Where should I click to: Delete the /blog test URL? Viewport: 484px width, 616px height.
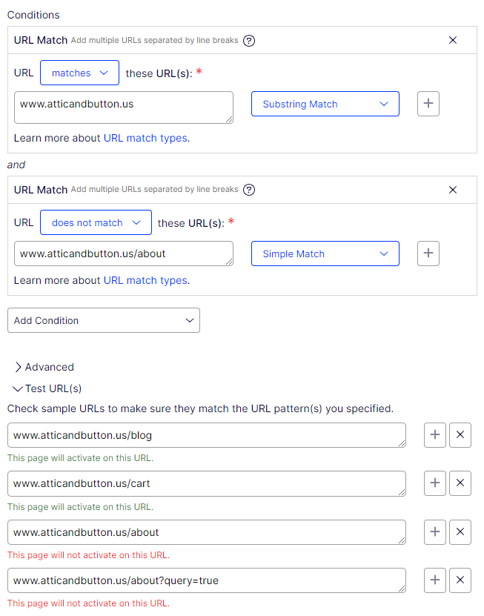(x=460, y=435)
